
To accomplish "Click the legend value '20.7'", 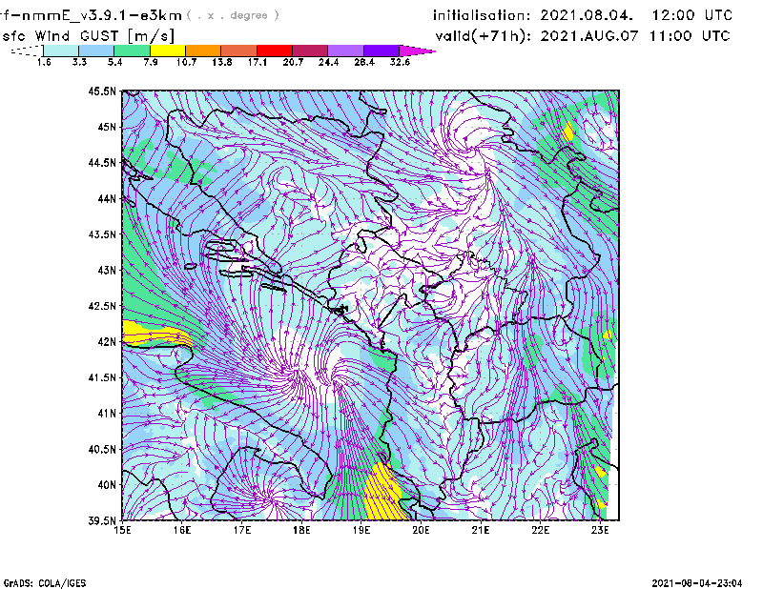I will (293, 62).
